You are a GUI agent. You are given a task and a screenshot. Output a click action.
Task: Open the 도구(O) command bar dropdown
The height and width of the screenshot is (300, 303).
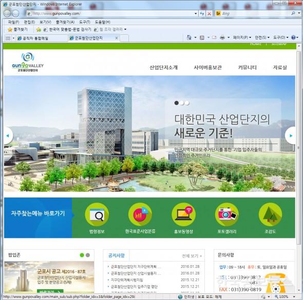[280, 37]
